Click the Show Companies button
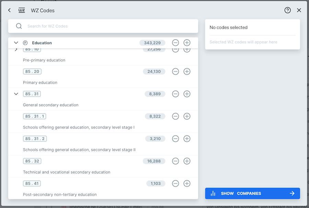309x208 pixels. tap(252, 194)
